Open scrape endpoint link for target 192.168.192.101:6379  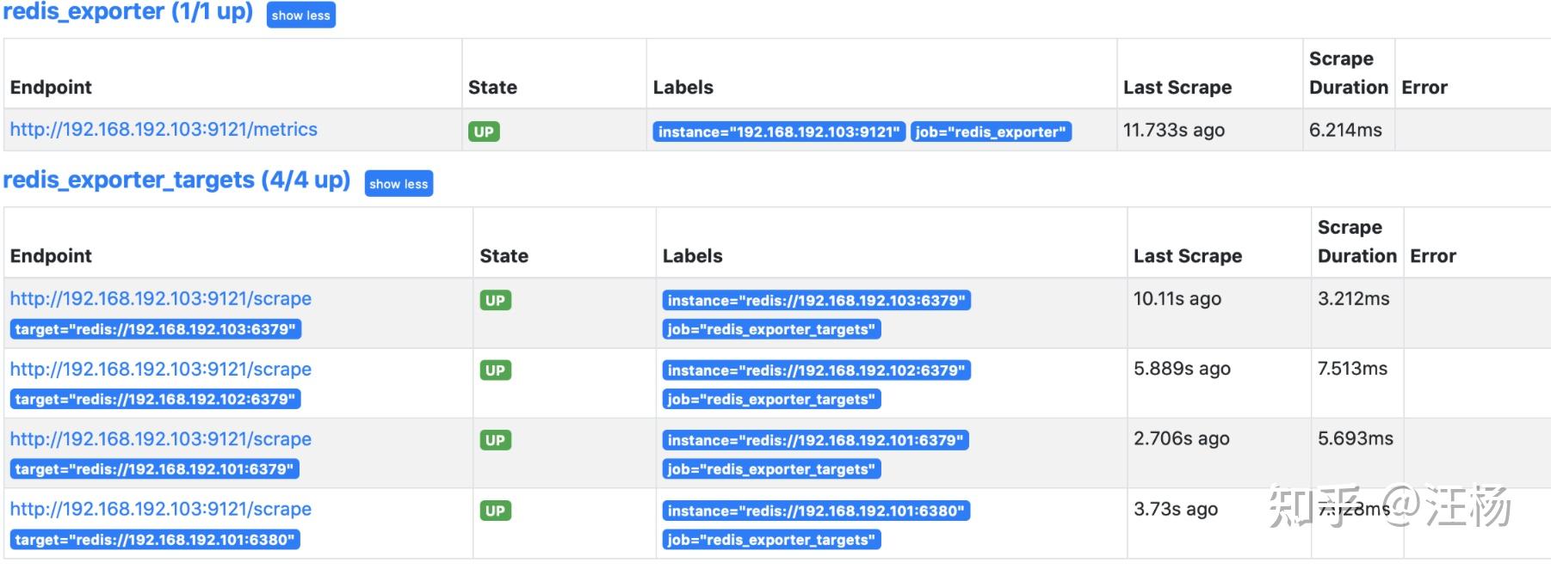click(x=161, y=439)
